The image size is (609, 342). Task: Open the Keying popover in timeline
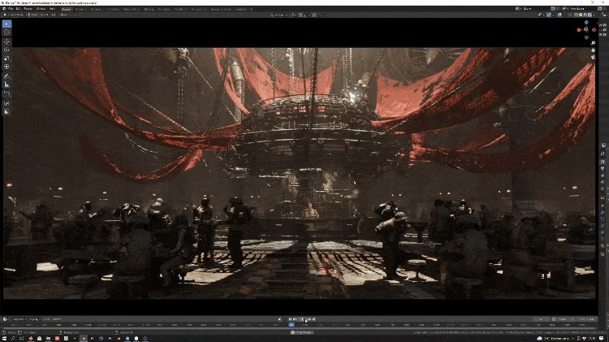[34, 319]
